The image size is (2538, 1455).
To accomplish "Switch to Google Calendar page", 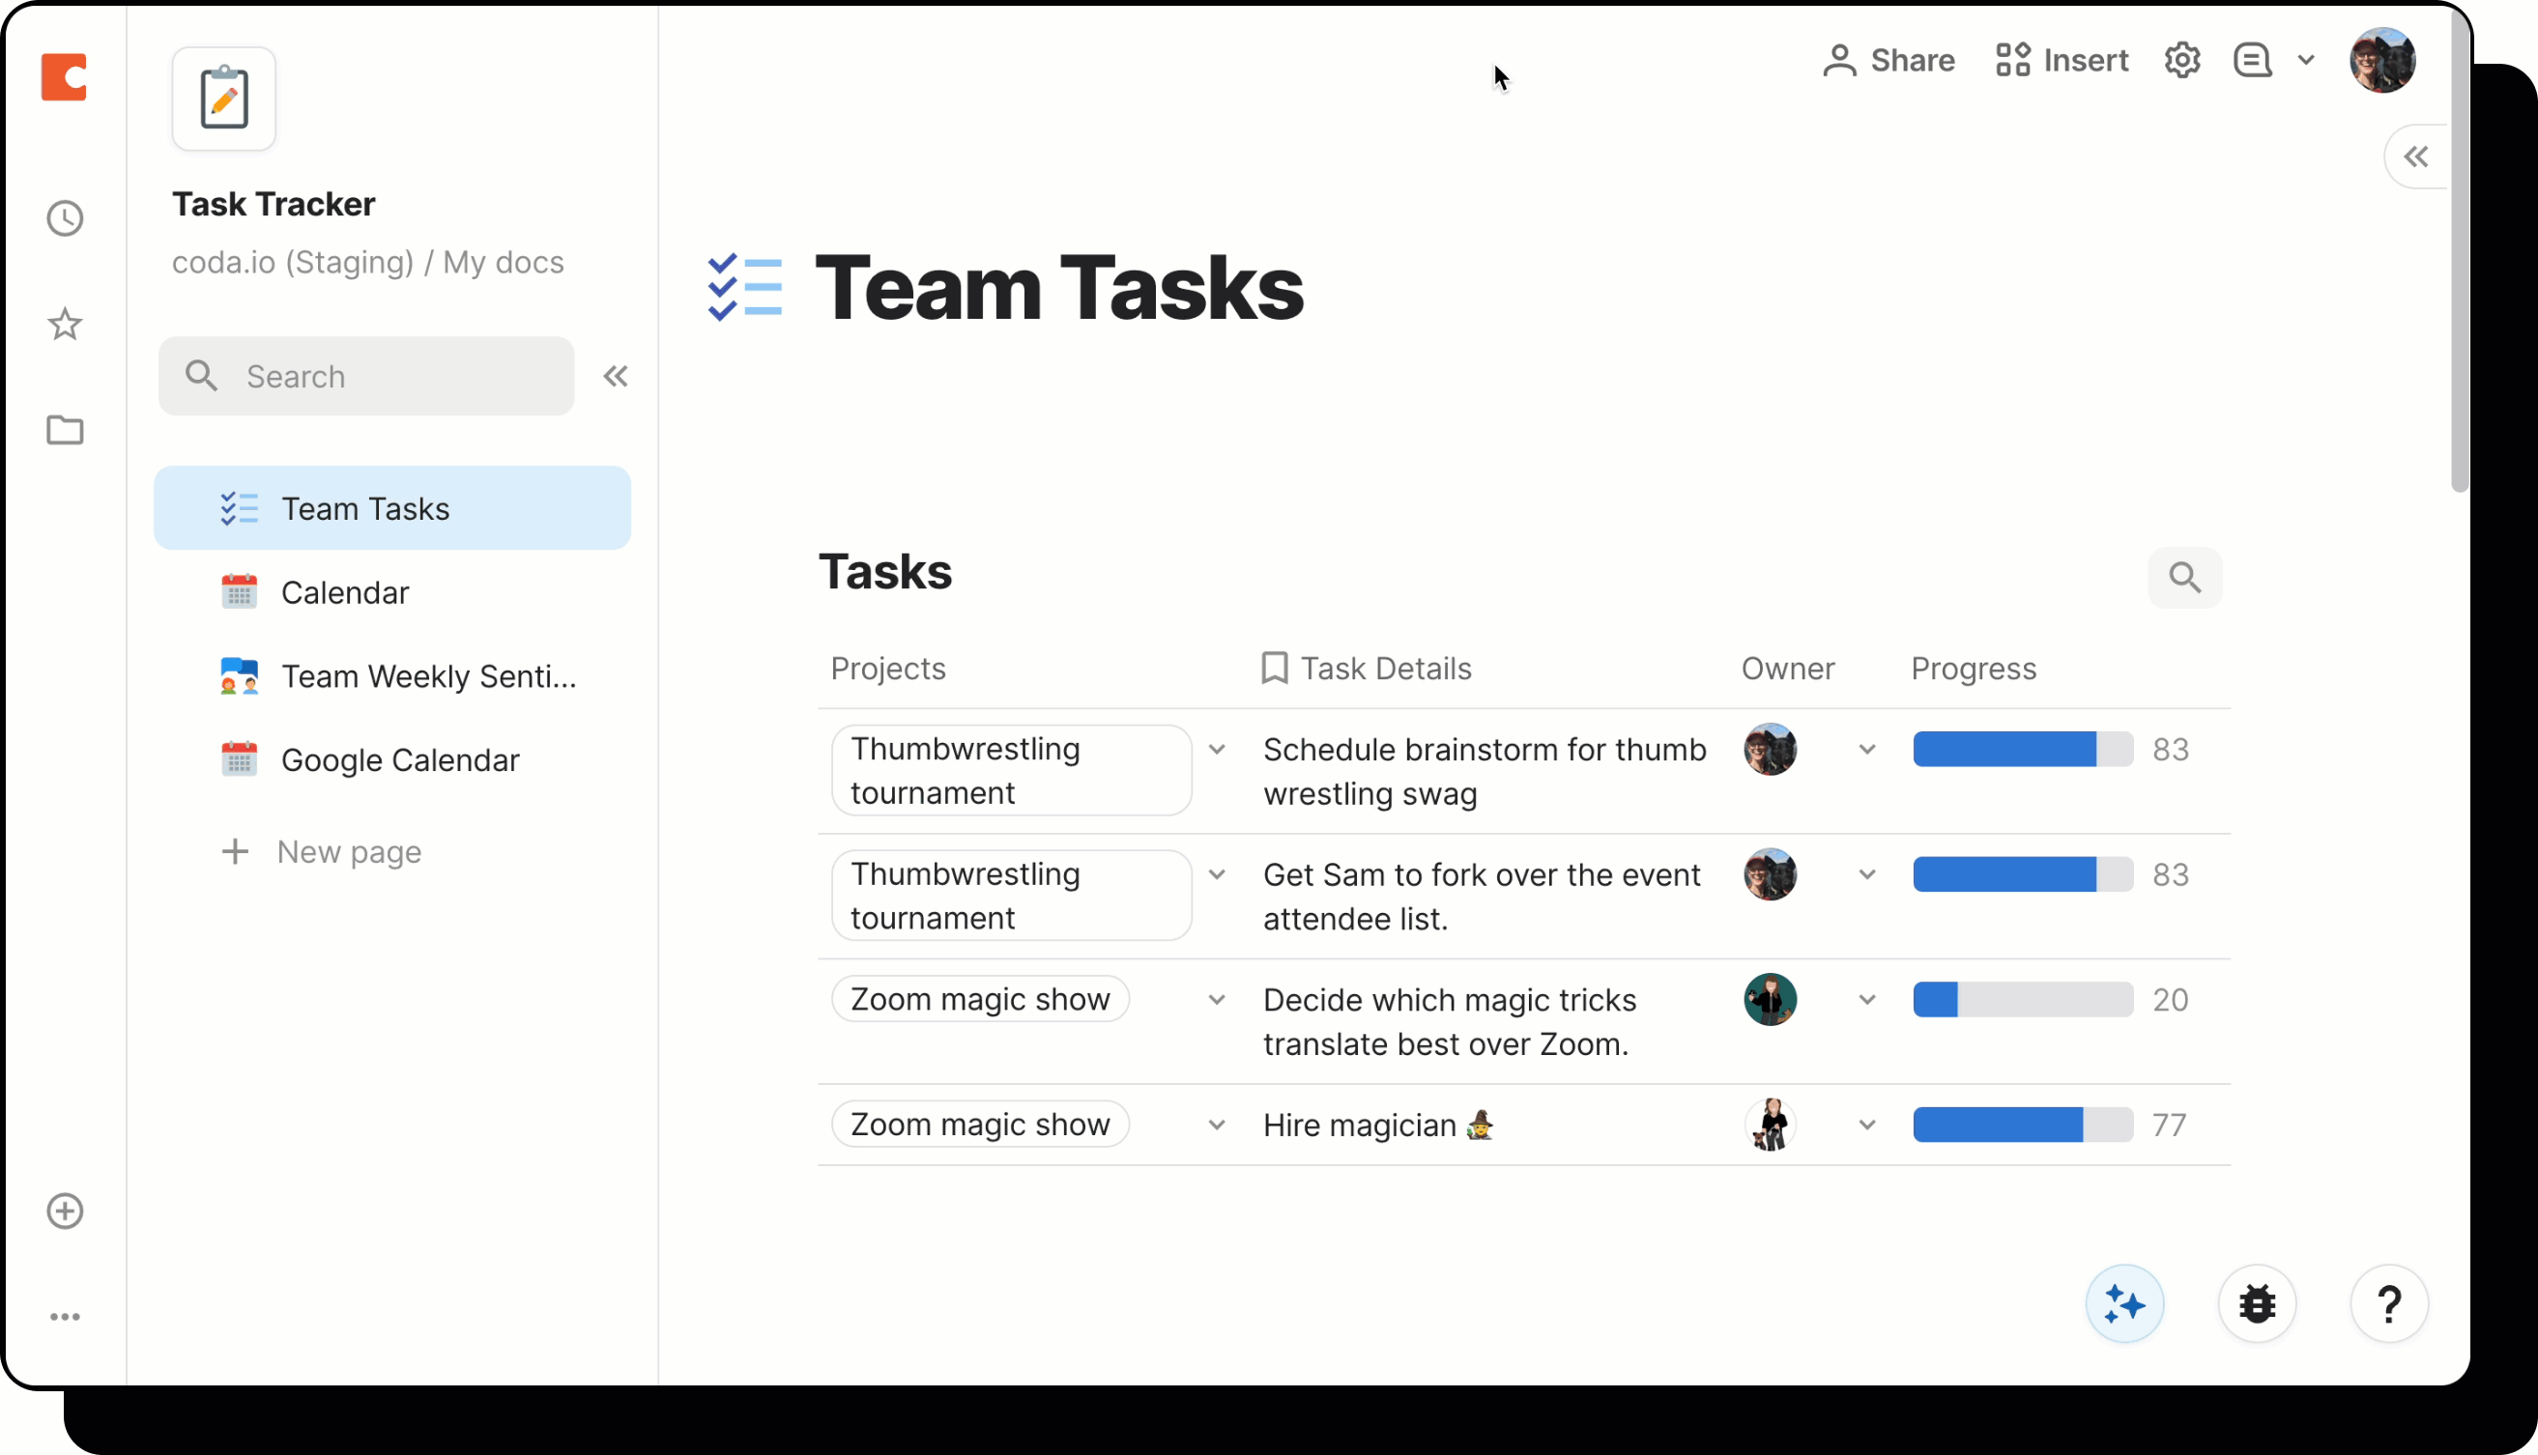I will [x=400, y=760].
